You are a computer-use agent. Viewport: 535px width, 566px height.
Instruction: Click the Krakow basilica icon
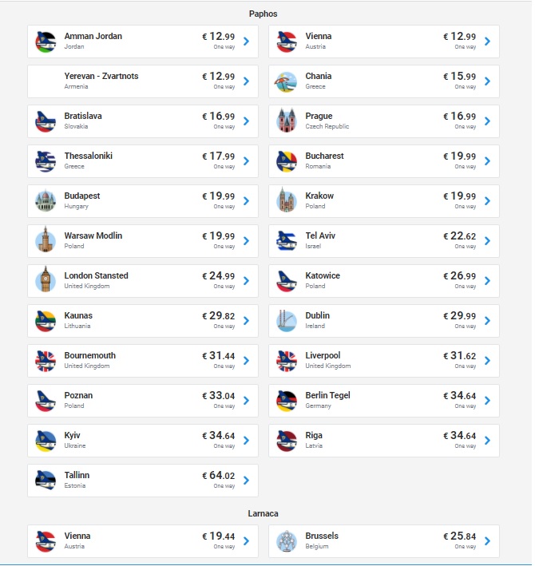click(x=287, y=200)
